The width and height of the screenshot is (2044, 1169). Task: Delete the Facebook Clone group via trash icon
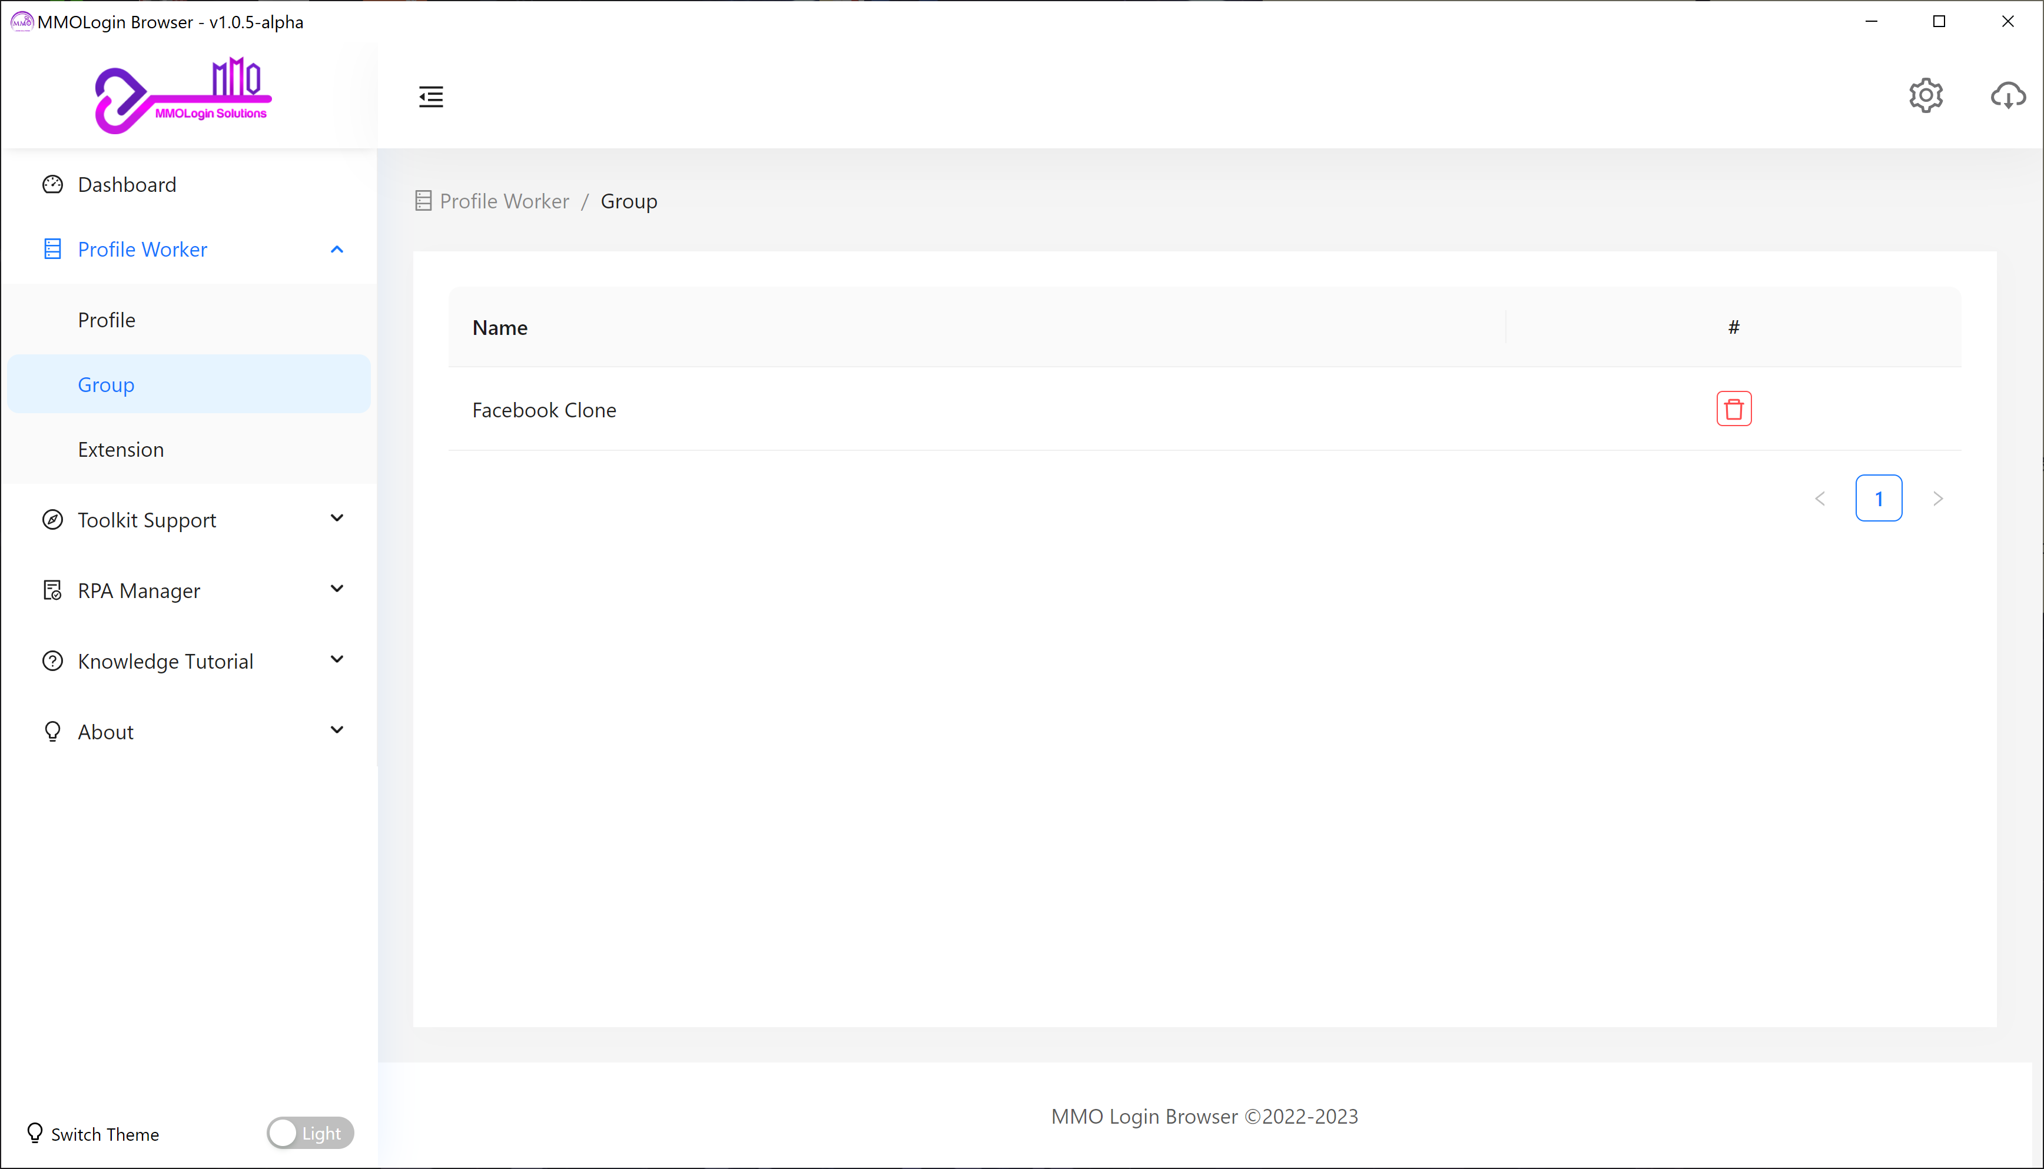tap(1733, 410)
